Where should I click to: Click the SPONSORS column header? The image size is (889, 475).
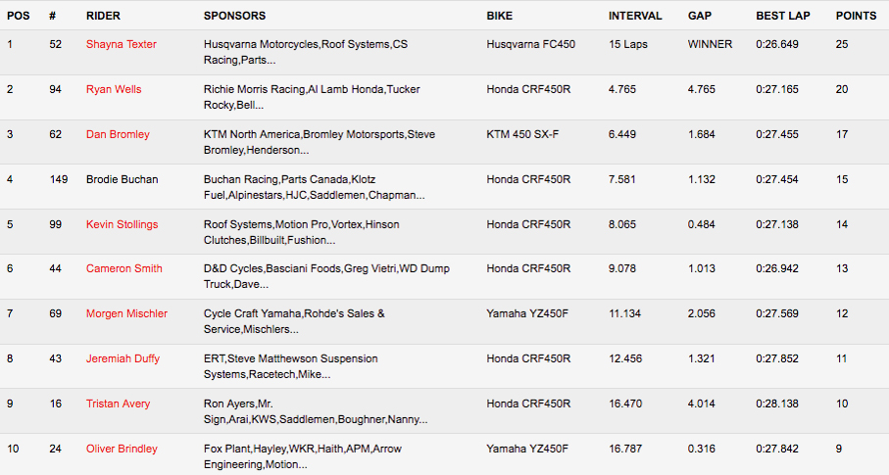tap(234, 16)
